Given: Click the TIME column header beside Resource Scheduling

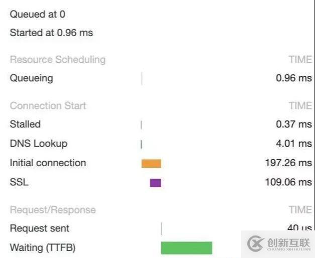Looking at the screenshot, I should click(300, 59).
